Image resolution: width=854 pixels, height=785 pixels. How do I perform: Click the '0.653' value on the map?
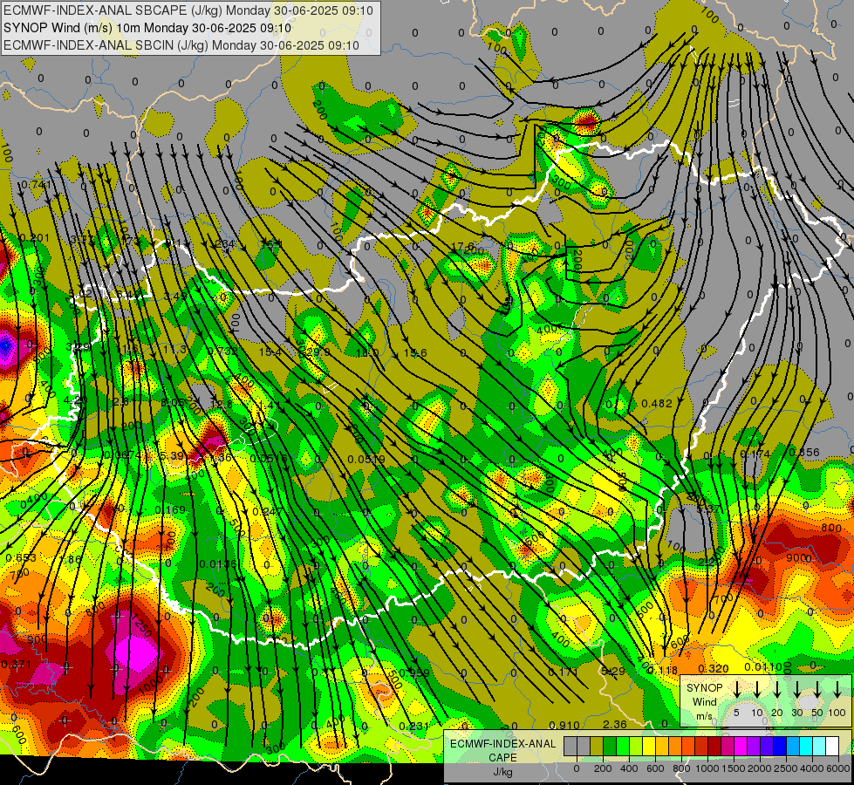click(21, 558)
